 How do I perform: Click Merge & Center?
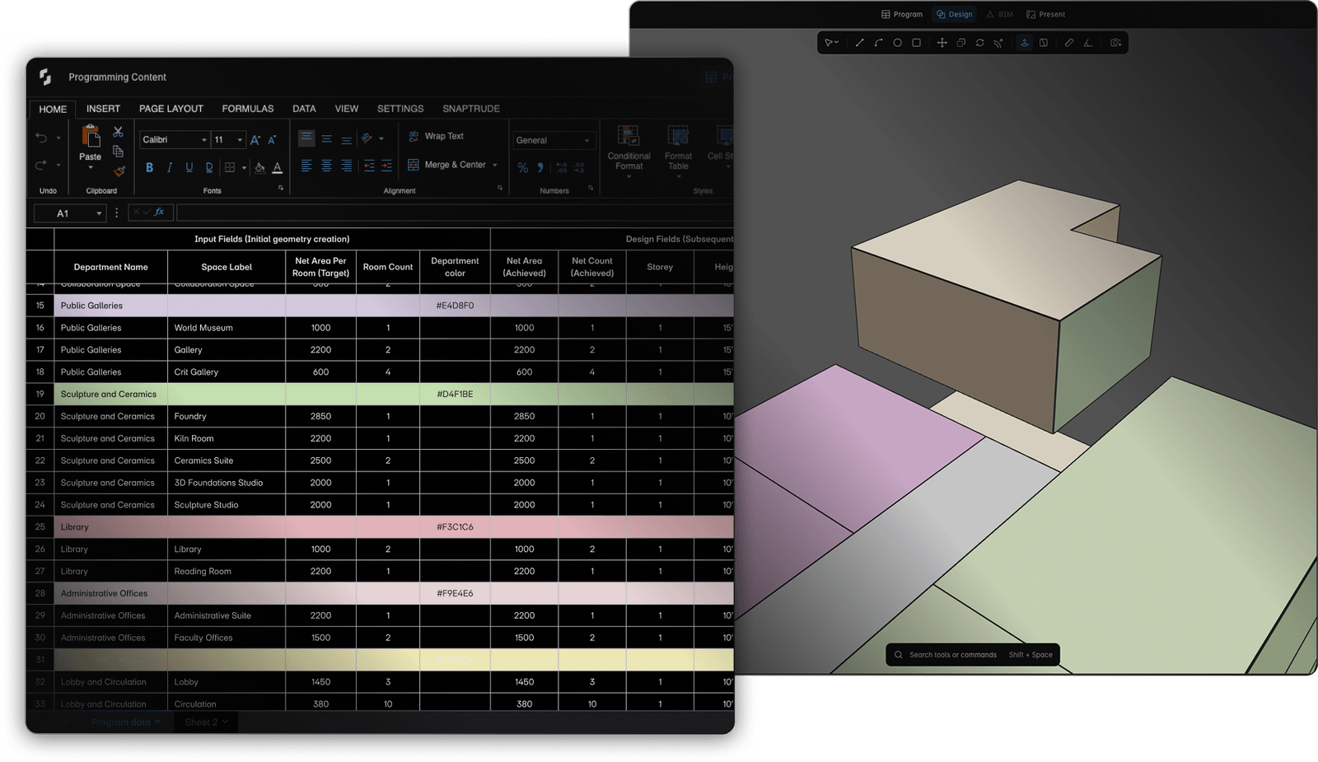[452, 165]
